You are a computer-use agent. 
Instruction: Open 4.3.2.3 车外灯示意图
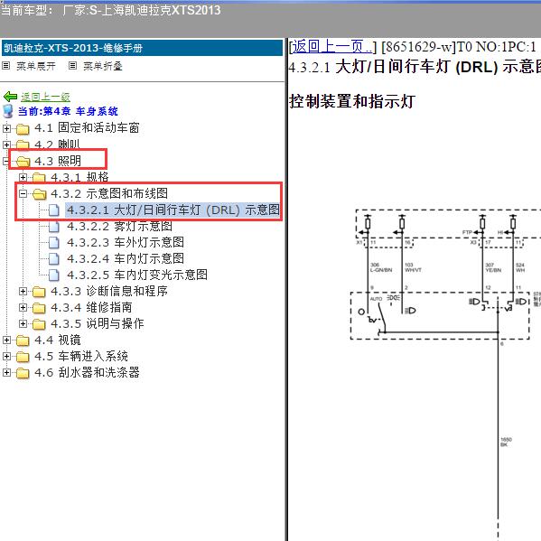tap(126, 243)
